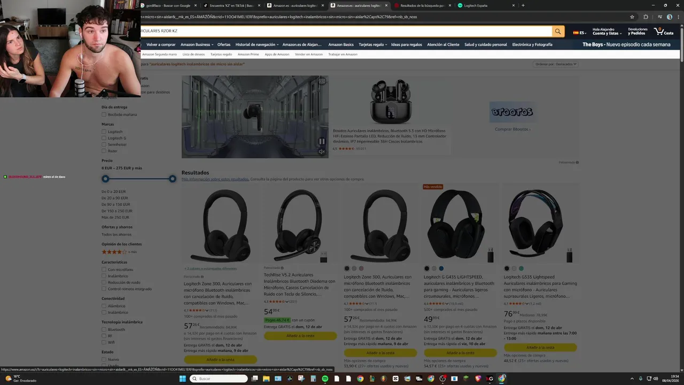Open browser extensions puzzle icon
Screen dimensions: 684x385
pyautogui.click(x=646, y=17)
